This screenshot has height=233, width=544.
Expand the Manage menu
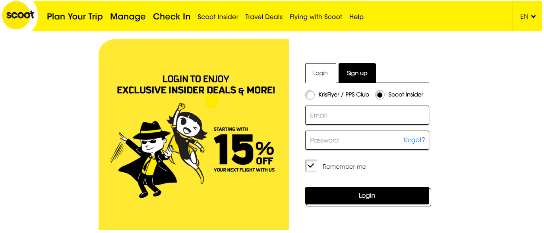[x=128, y=17]
